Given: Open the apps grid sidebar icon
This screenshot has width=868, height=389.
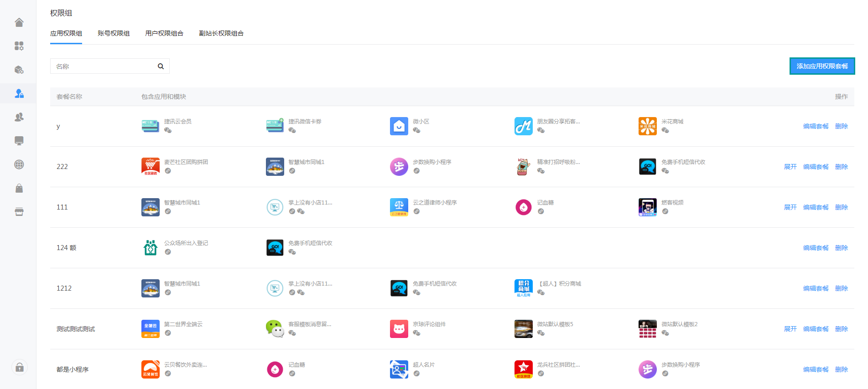Looking at the screenshot, I should click(19, 46).
